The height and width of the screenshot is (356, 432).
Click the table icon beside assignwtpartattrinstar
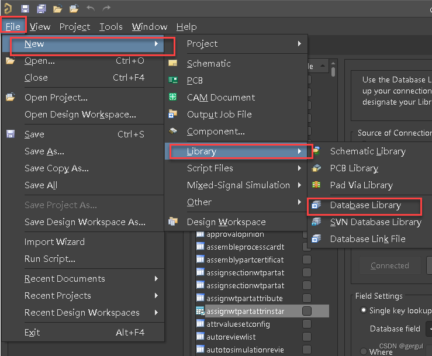pos(201,311)
